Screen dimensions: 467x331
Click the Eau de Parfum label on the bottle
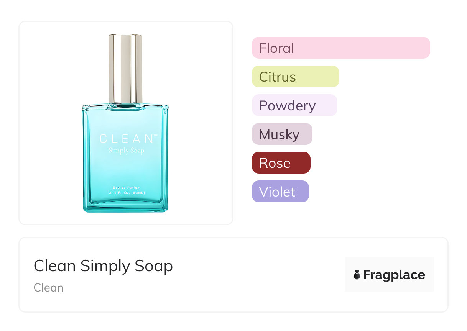pos(127,188)
